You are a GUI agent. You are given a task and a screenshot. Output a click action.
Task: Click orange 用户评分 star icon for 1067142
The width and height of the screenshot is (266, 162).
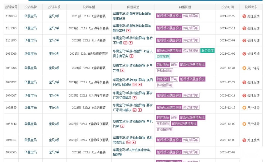tap(244, 124)
